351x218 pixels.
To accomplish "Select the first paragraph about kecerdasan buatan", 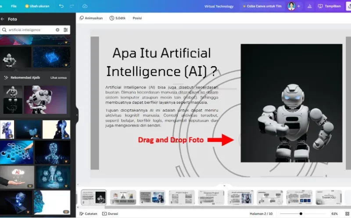I will [162, 95].
